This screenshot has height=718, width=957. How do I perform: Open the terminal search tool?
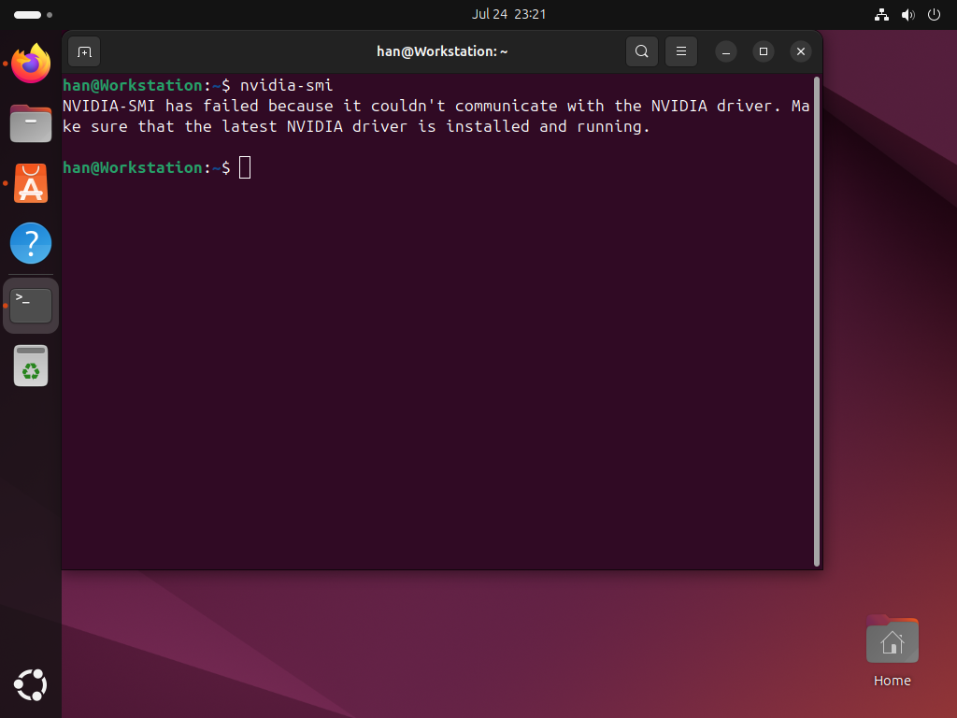(x=641, y=52)
